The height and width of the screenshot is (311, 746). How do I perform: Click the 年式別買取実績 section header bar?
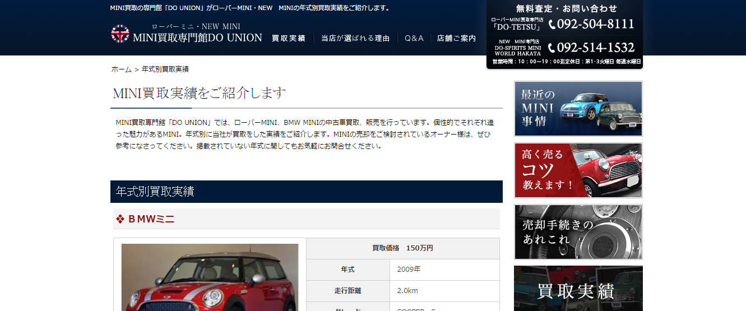coord(307,192)
